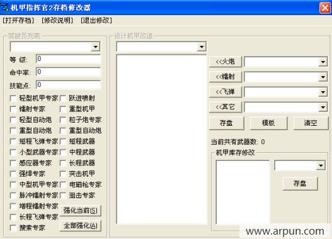This screenshot has width=332, height=239.
Task: Enable the 突击机甲 checkbox
Action: coord(63,174)
